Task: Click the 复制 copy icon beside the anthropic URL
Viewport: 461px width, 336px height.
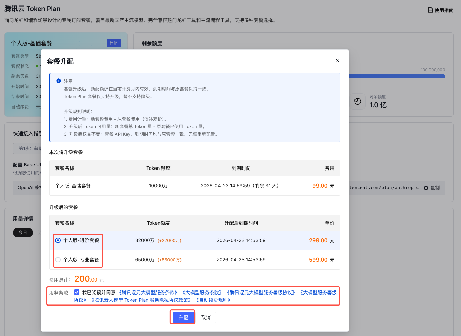Action: [426, 188]
